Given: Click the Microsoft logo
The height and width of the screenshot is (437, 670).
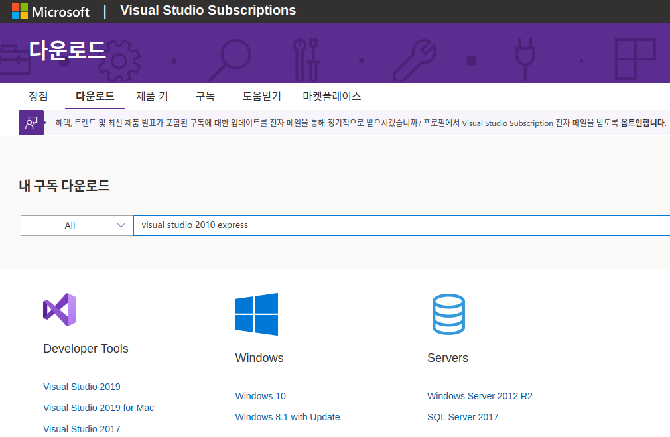Looking at the screenshot, I should [x=50, y=11].
